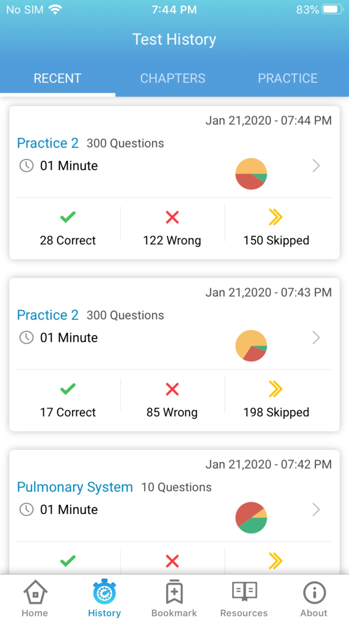Open the Home tab icon
This screenshot has height=620, width=349.
(35, 592)
